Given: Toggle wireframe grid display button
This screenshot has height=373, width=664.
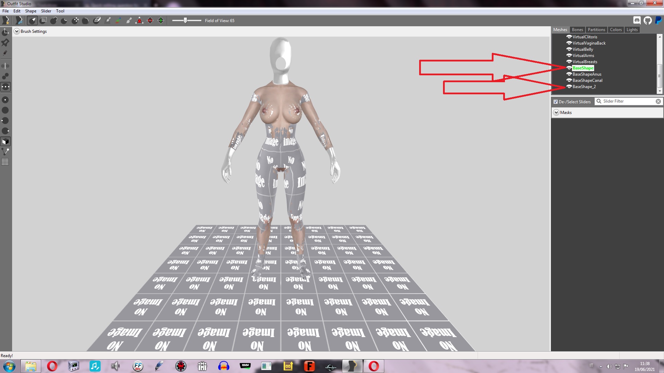Looking at the screenshot, I should 6,162.
